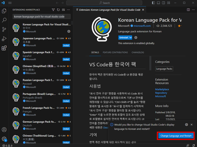This screenshot has width=197, height=147.
Task: Open errors and warnings in status bar
Action: [8, 145]
